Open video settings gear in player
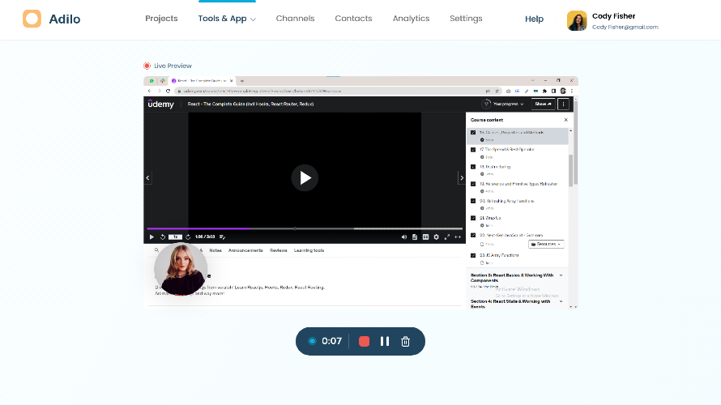This screenshot has width=721, height=405. pos(436,237)
